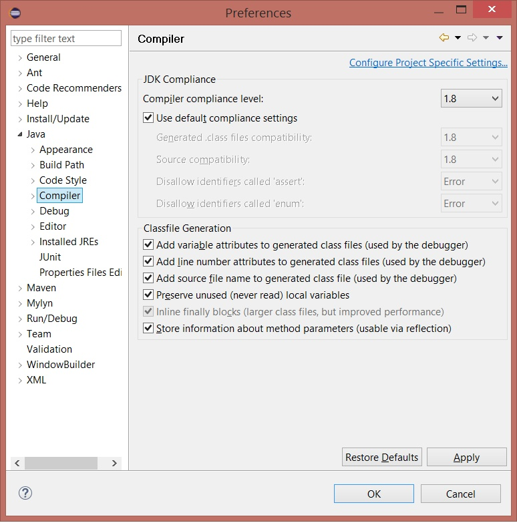The width and height of the screenshot is (517, 523).
Task: Maximize the Preferences window
Action: 461,9
